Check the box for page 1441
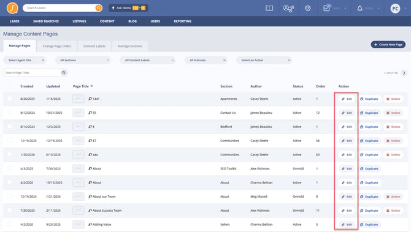 click(10, 99)
